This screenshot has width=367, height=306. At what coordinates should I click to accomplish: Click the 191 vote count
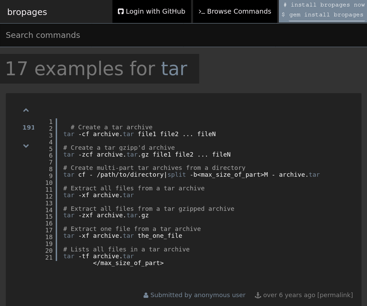point(28,128)
